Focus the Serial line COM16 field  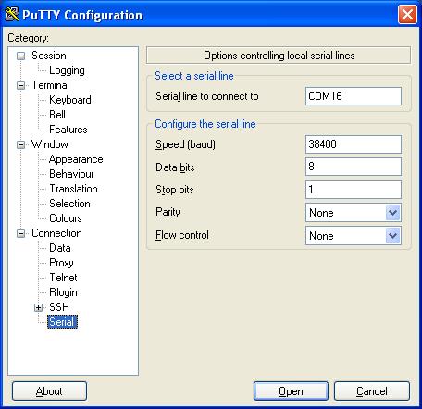[x=354, y=96]
